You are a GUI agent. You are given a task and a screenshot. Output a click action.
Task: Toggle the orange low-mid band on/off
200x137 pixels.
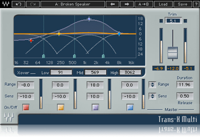pyautogui.click(x=61, y=107)
